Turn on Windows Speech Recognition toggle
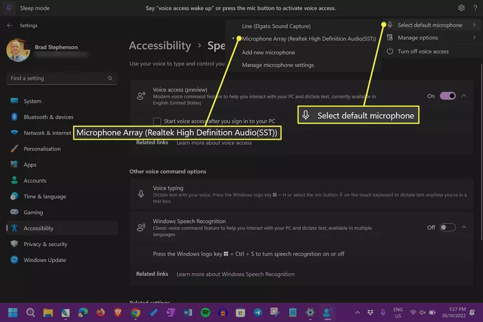 (x=448, y=227)
